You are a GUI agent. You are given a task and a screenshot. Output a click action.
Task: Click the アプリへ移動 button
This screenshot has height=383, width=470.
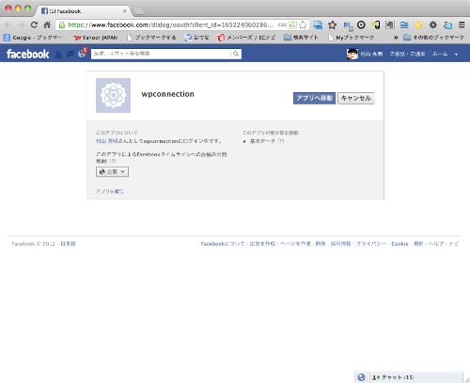coord(314,98)
